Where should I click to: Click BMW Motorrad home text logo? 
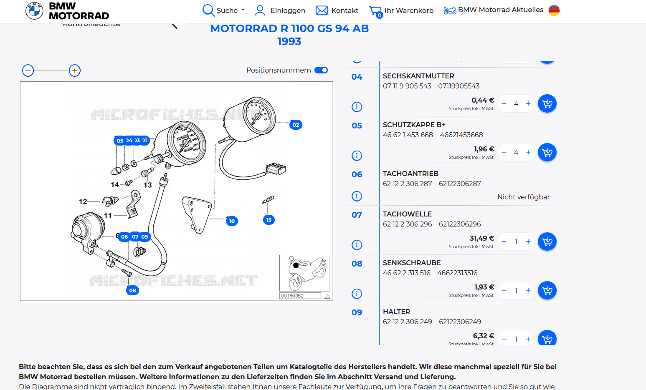coord(79,11)
